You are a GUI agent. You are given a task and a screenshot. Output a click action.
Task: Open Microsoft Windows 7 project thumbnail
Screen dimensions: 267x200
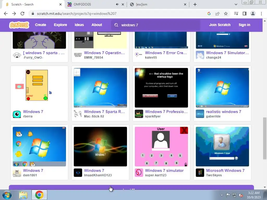(222, 147)
